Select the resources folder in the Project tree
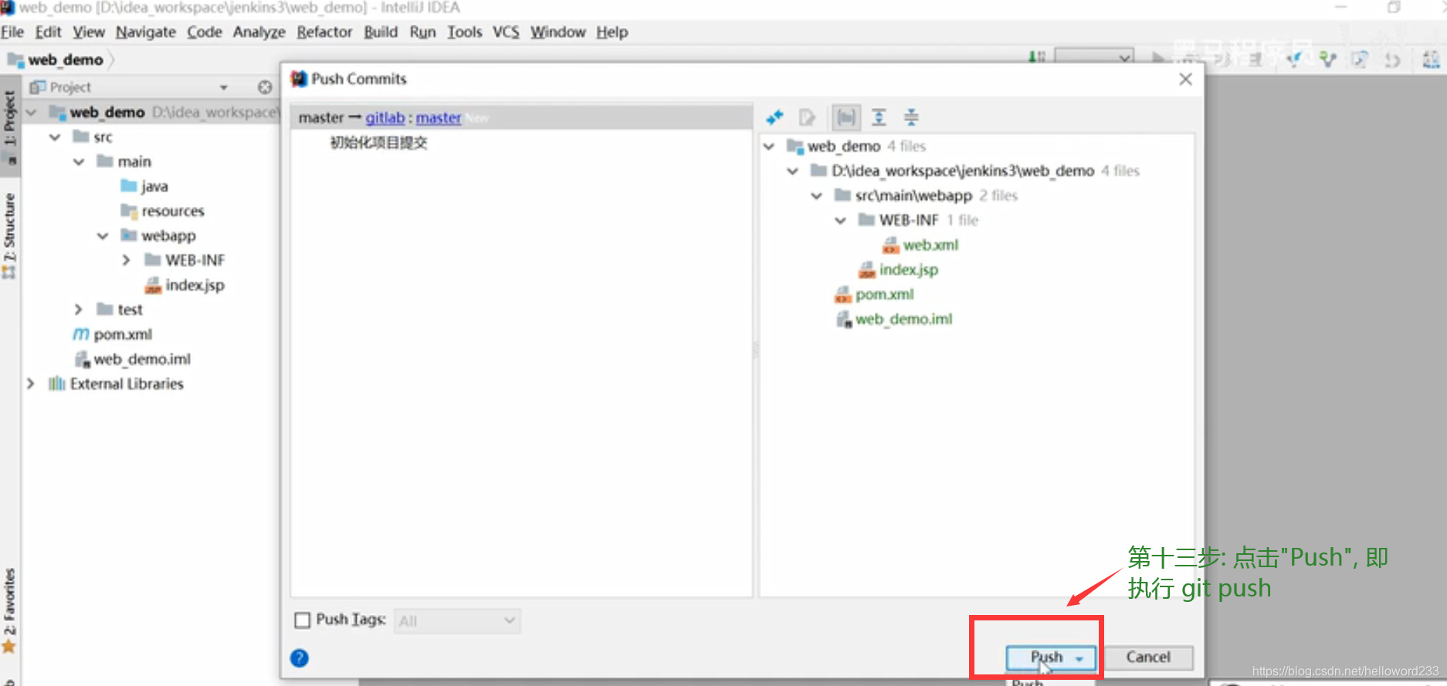 pos(173,211)
